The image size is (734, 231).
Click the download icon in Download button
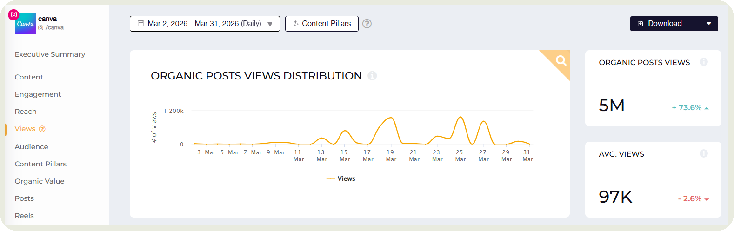[x=640, y=24]
